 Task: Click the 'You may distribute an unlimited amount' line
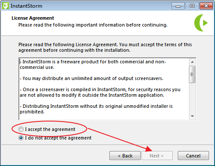point(91,78)
